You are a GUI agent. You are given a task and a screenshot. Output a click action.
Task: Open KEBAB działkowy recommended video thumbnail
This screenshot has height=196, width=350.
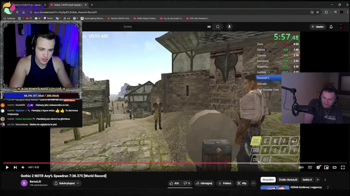[275, 188]
